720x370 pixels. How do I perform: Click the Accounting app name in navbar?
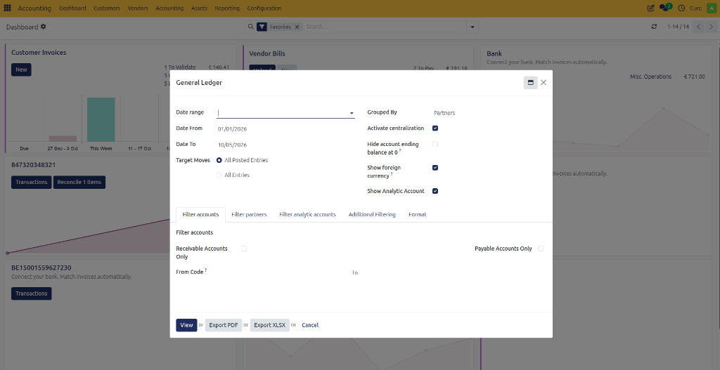[34, 8]
